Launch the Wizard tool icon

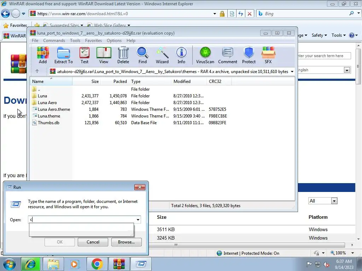tap(162, 55)
